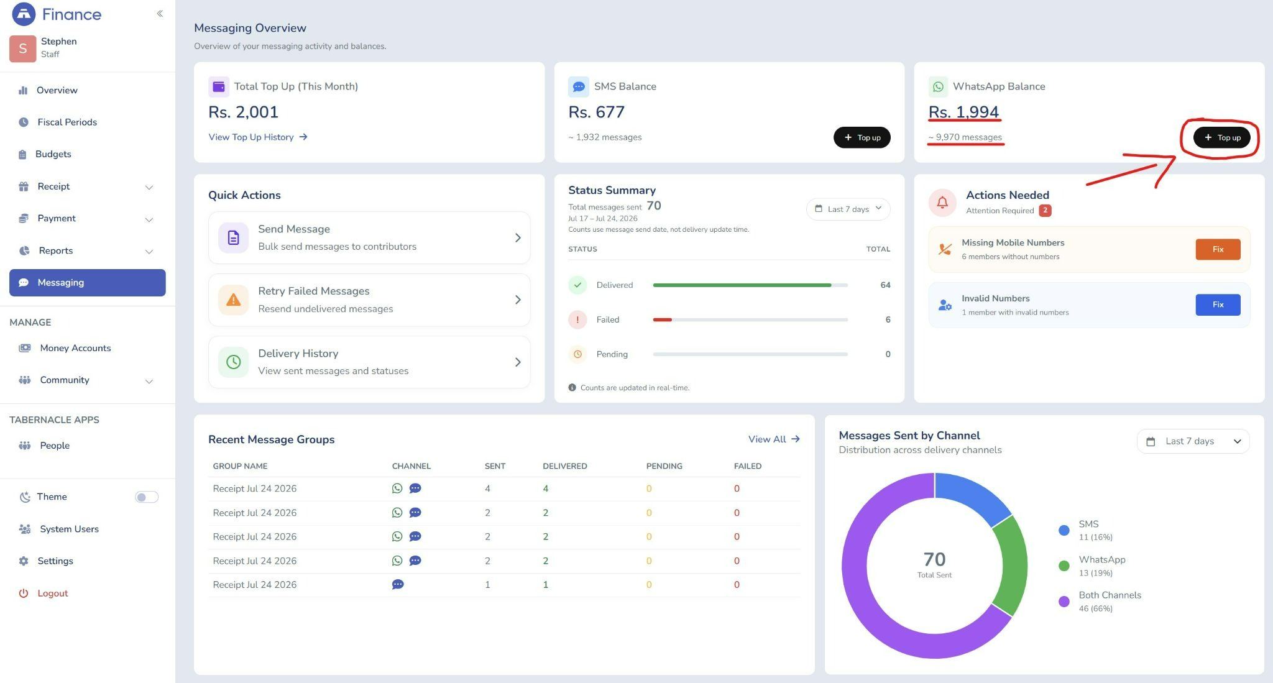Open Delivery History arrow chevron
The width and height of the screenshot is (1273, 683).
518,362
